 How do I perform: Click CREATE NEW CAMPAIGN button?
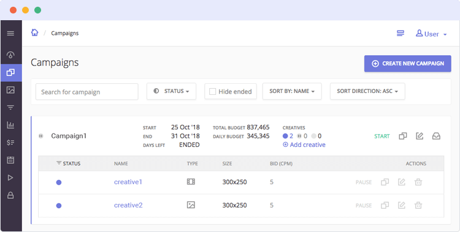(x=407, y=64)
